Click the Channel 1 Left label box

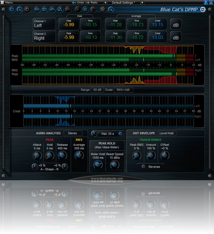click(x=44, y=24)
